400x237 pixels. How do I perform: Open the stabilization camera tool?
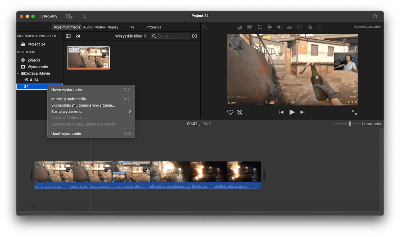pos(270,27)
